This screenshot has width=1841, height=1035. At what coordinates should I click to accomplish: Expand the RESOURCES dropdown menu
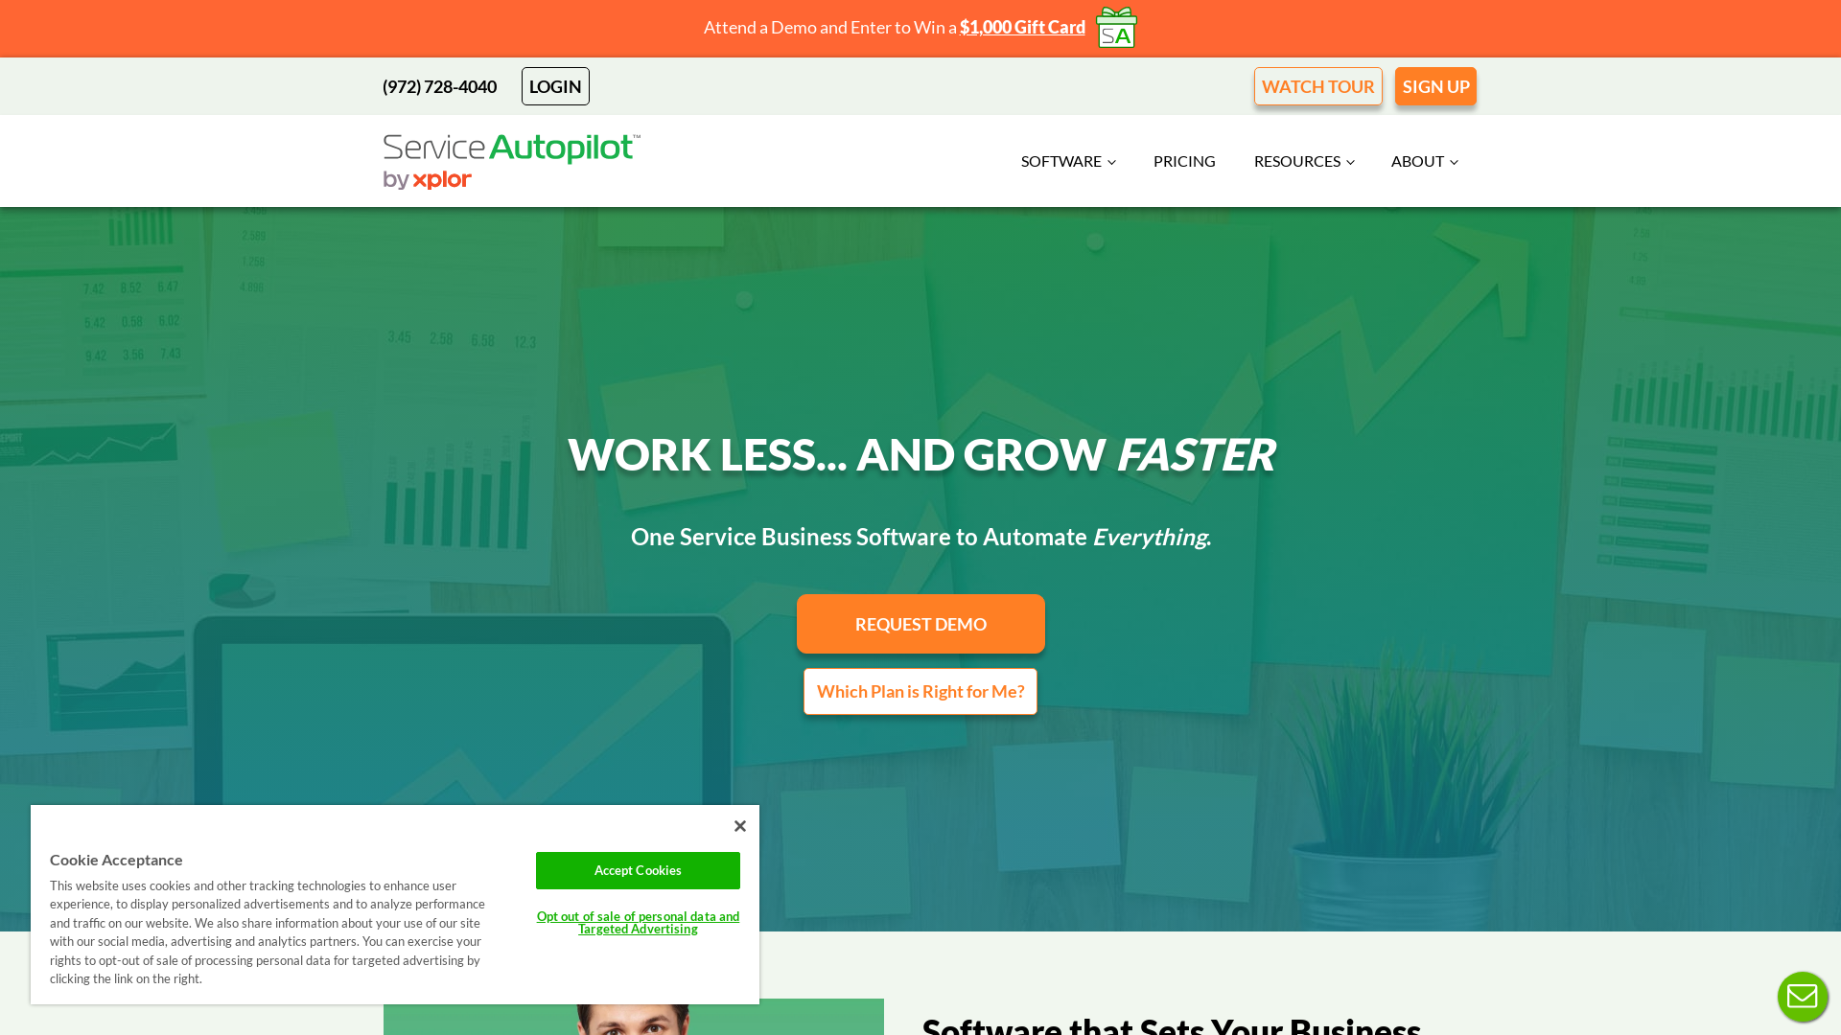[1302, 160]
